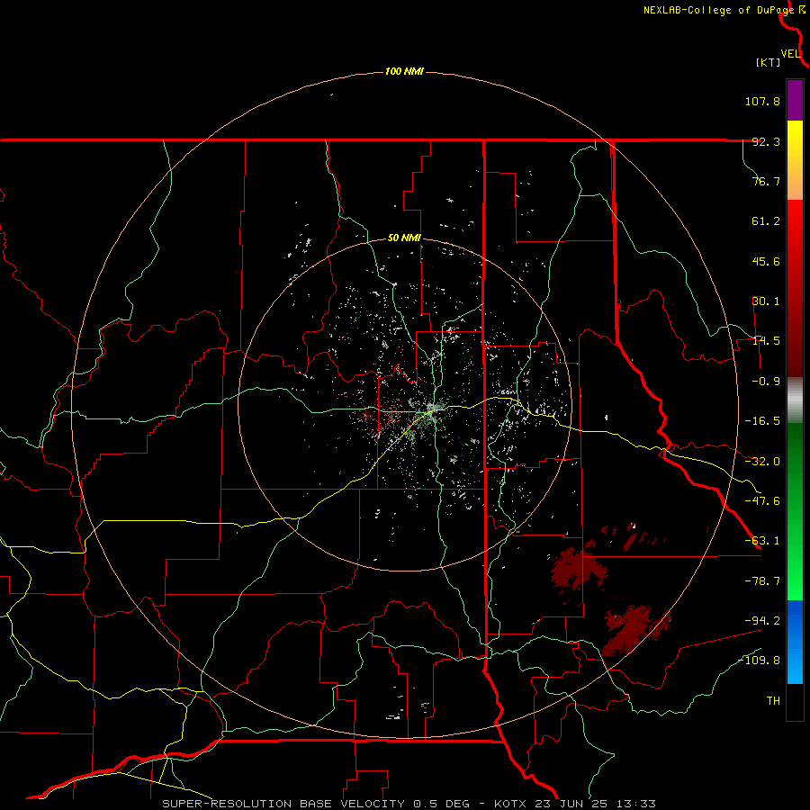Pick the blue segment of the color bar

[795, 642]
